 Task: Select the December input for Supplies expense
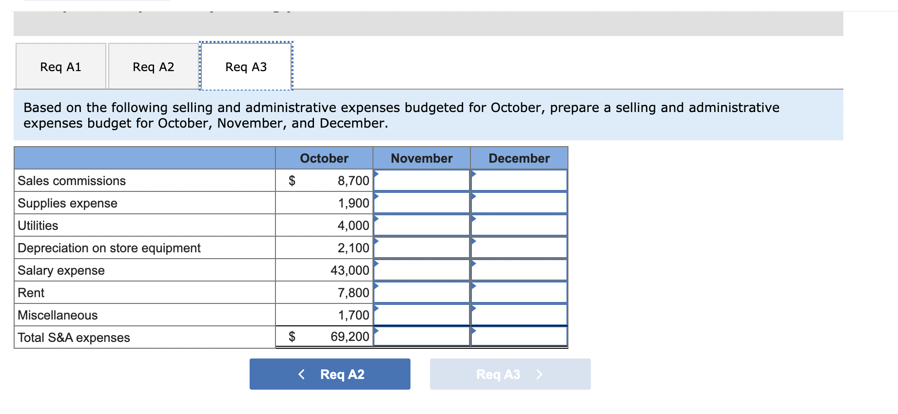point(518,202)
